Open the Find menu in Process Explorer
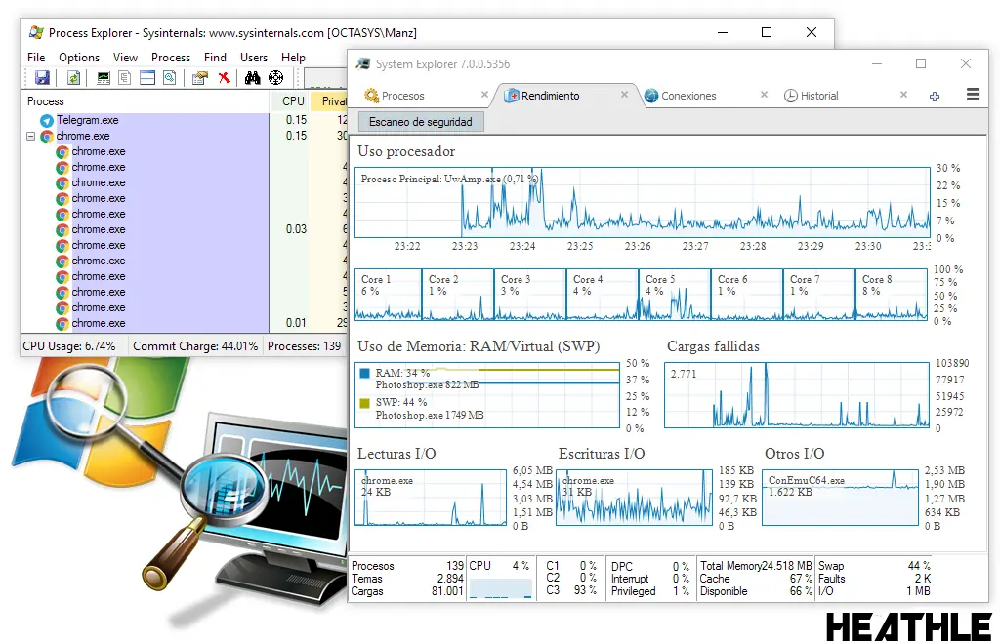The width and height of the screenshot is (1000, 643). point(216,58)
